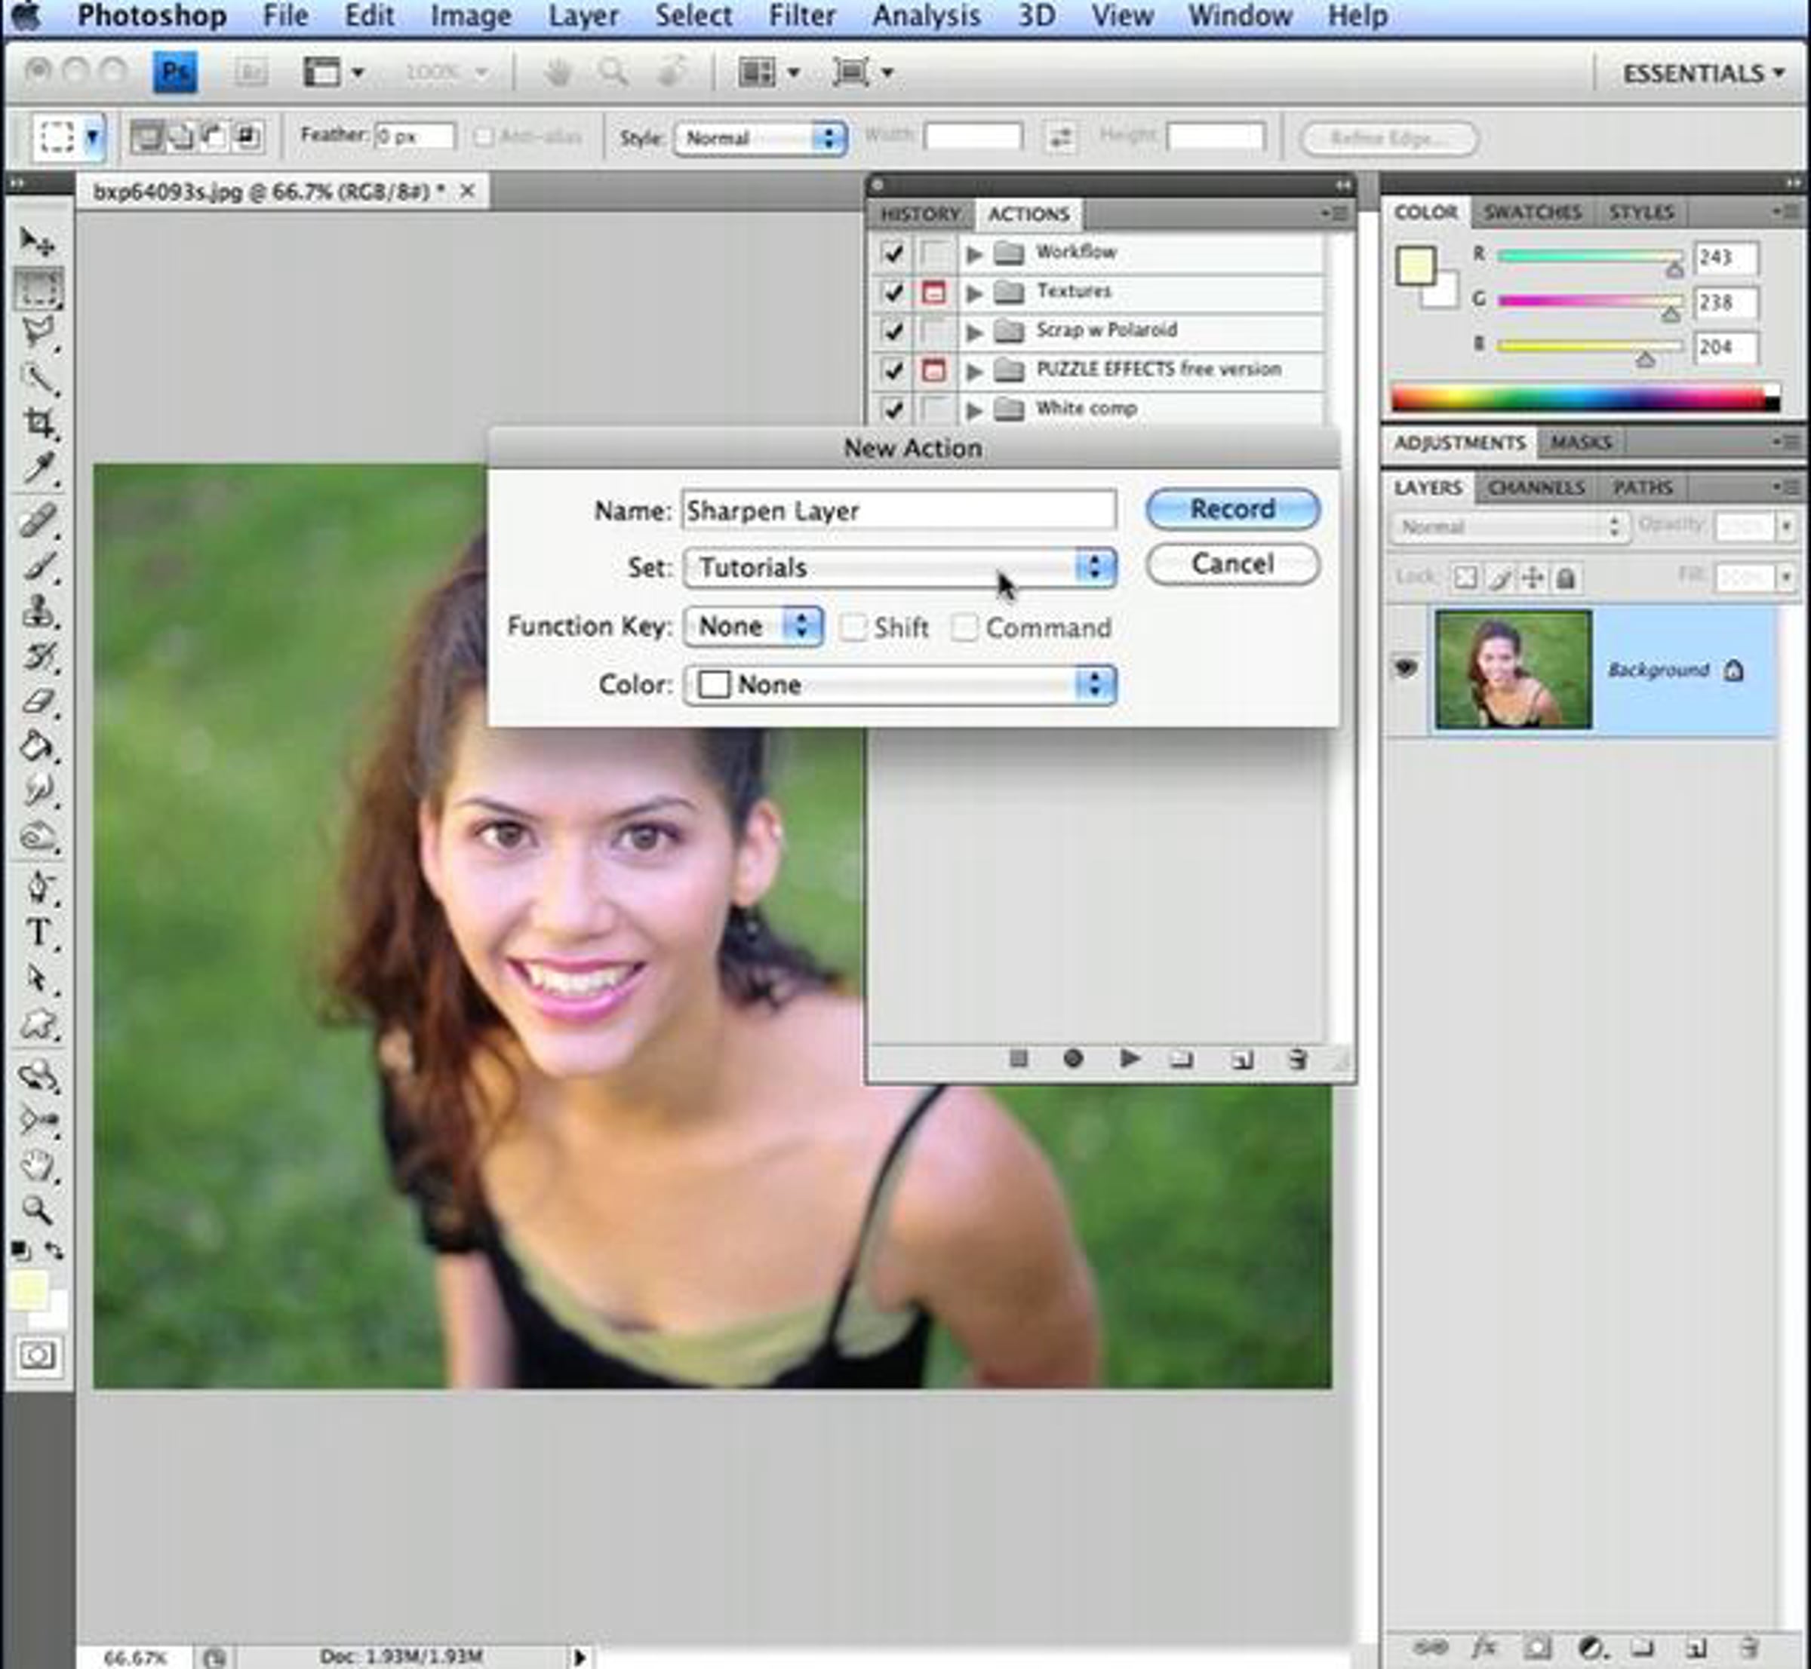Open the Set dropdown showing Tutorials

(x=899, y=567)
